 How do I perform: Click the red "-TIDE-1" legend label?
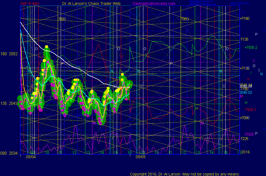coord(250,110)
